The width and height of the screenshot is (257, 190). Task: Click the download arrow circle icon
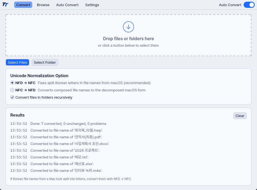coord(128,27)
